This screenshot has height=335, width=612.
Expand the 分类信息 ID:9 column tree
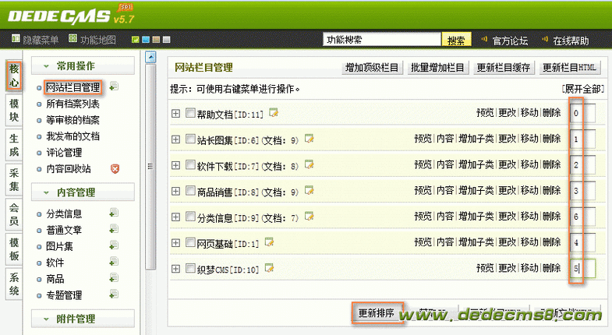pyautogui.click(x=175, y=217)
